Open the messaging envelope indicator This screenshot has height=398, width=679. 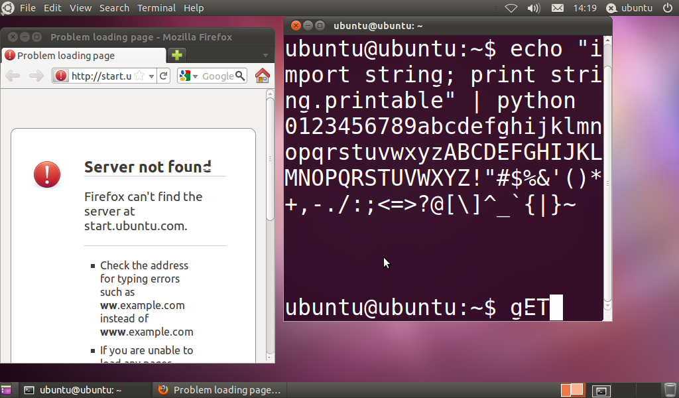(558, 8)
